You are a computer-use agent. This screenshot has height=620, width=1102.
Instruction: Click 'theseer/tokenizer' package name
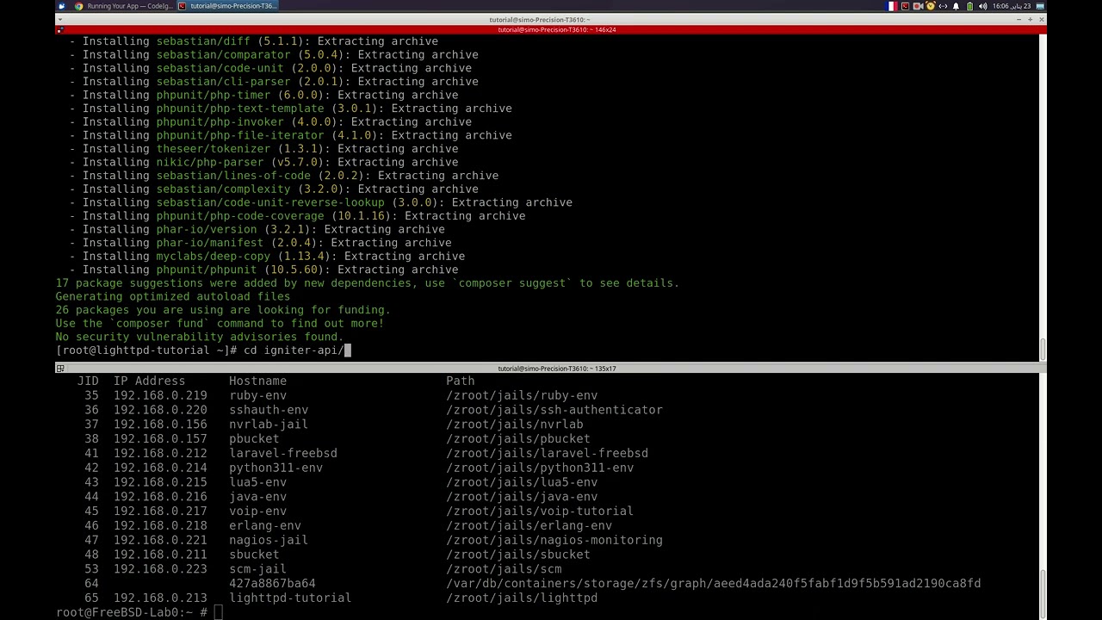pos(214,149)
